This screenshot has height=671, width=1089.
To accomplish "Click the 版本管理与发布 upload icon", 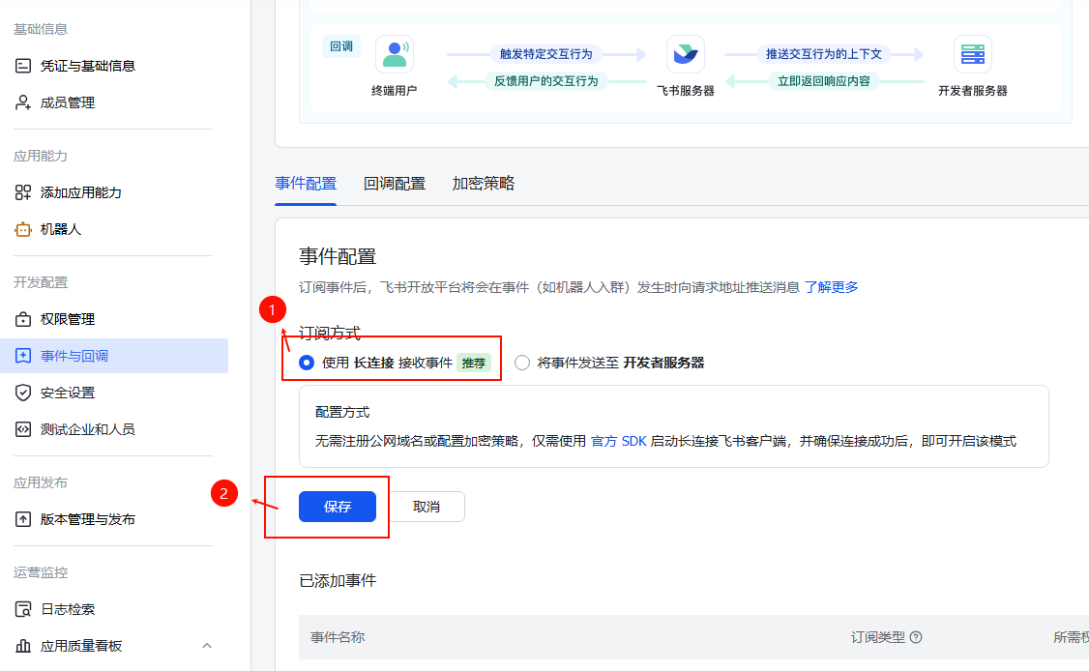I will pos(23,519).
